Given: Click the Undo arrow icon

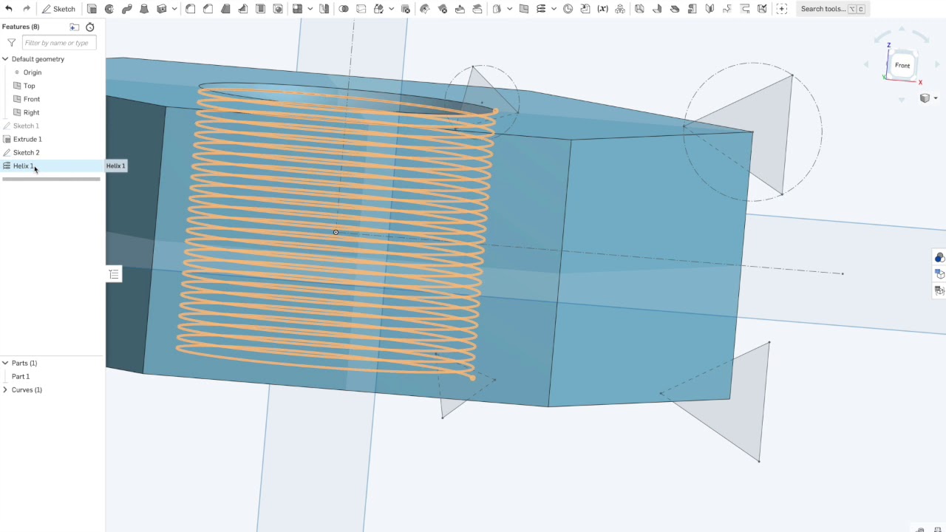Looking at the screenshot, I should pos(9,9).
